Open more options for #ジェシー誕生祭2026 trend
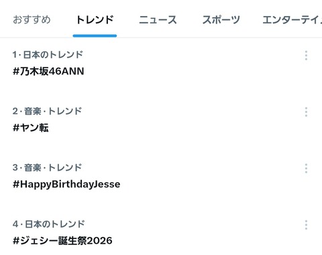Image resolution: width=322 pixels, height=255 pixels. click(306, 225)
